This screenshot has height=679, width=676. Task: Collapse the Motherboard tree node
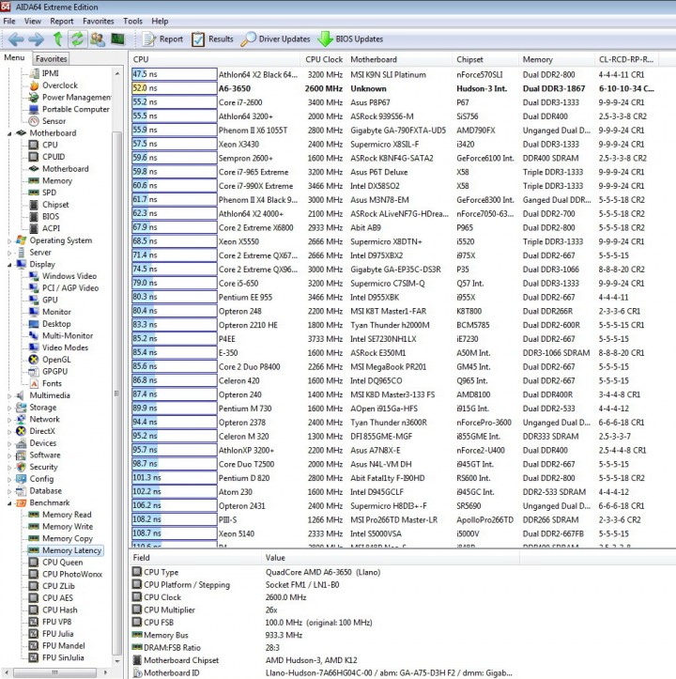click(9, 133)
